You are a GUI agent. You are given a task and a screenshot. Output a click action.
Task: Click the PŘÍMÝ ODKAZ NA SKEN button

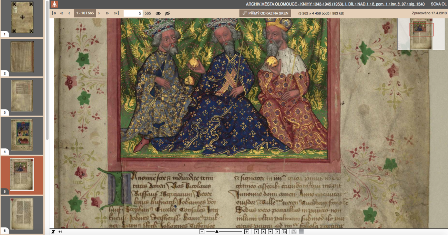click(x=265, y=13)
